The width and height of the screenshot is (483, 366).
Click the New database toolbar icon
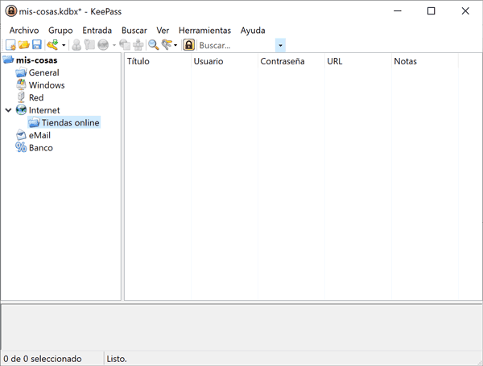click(x=10, y=45)
